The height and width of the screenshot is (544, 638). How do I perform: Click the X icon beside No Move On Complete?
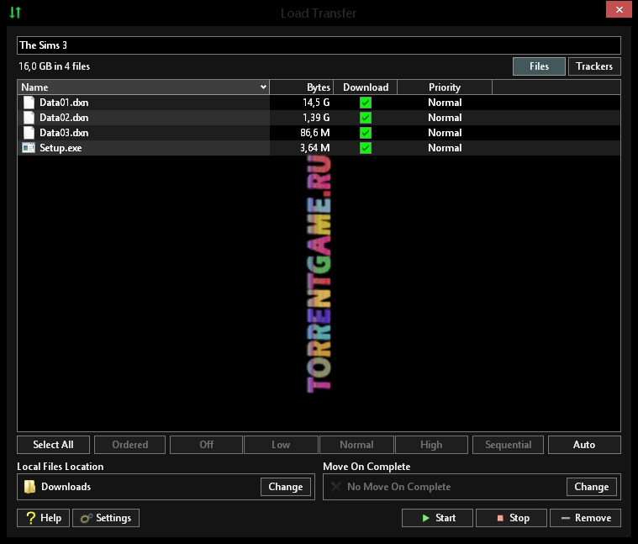click(336, 487)
